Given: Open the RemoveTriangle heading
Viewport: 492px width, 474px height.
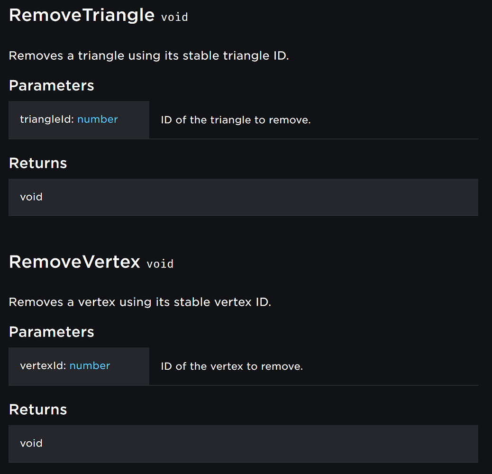Looking at the screenshot, I should pos(82,15).
